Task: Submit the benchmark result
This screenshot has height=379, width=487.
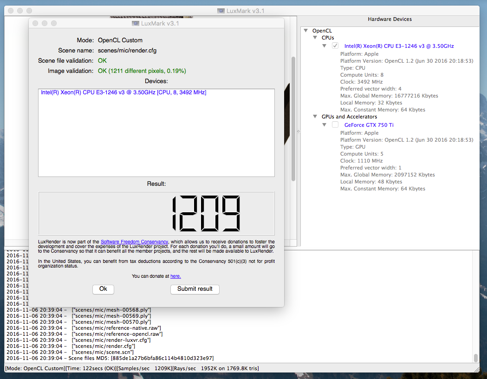Action: (x=195, y=289)
